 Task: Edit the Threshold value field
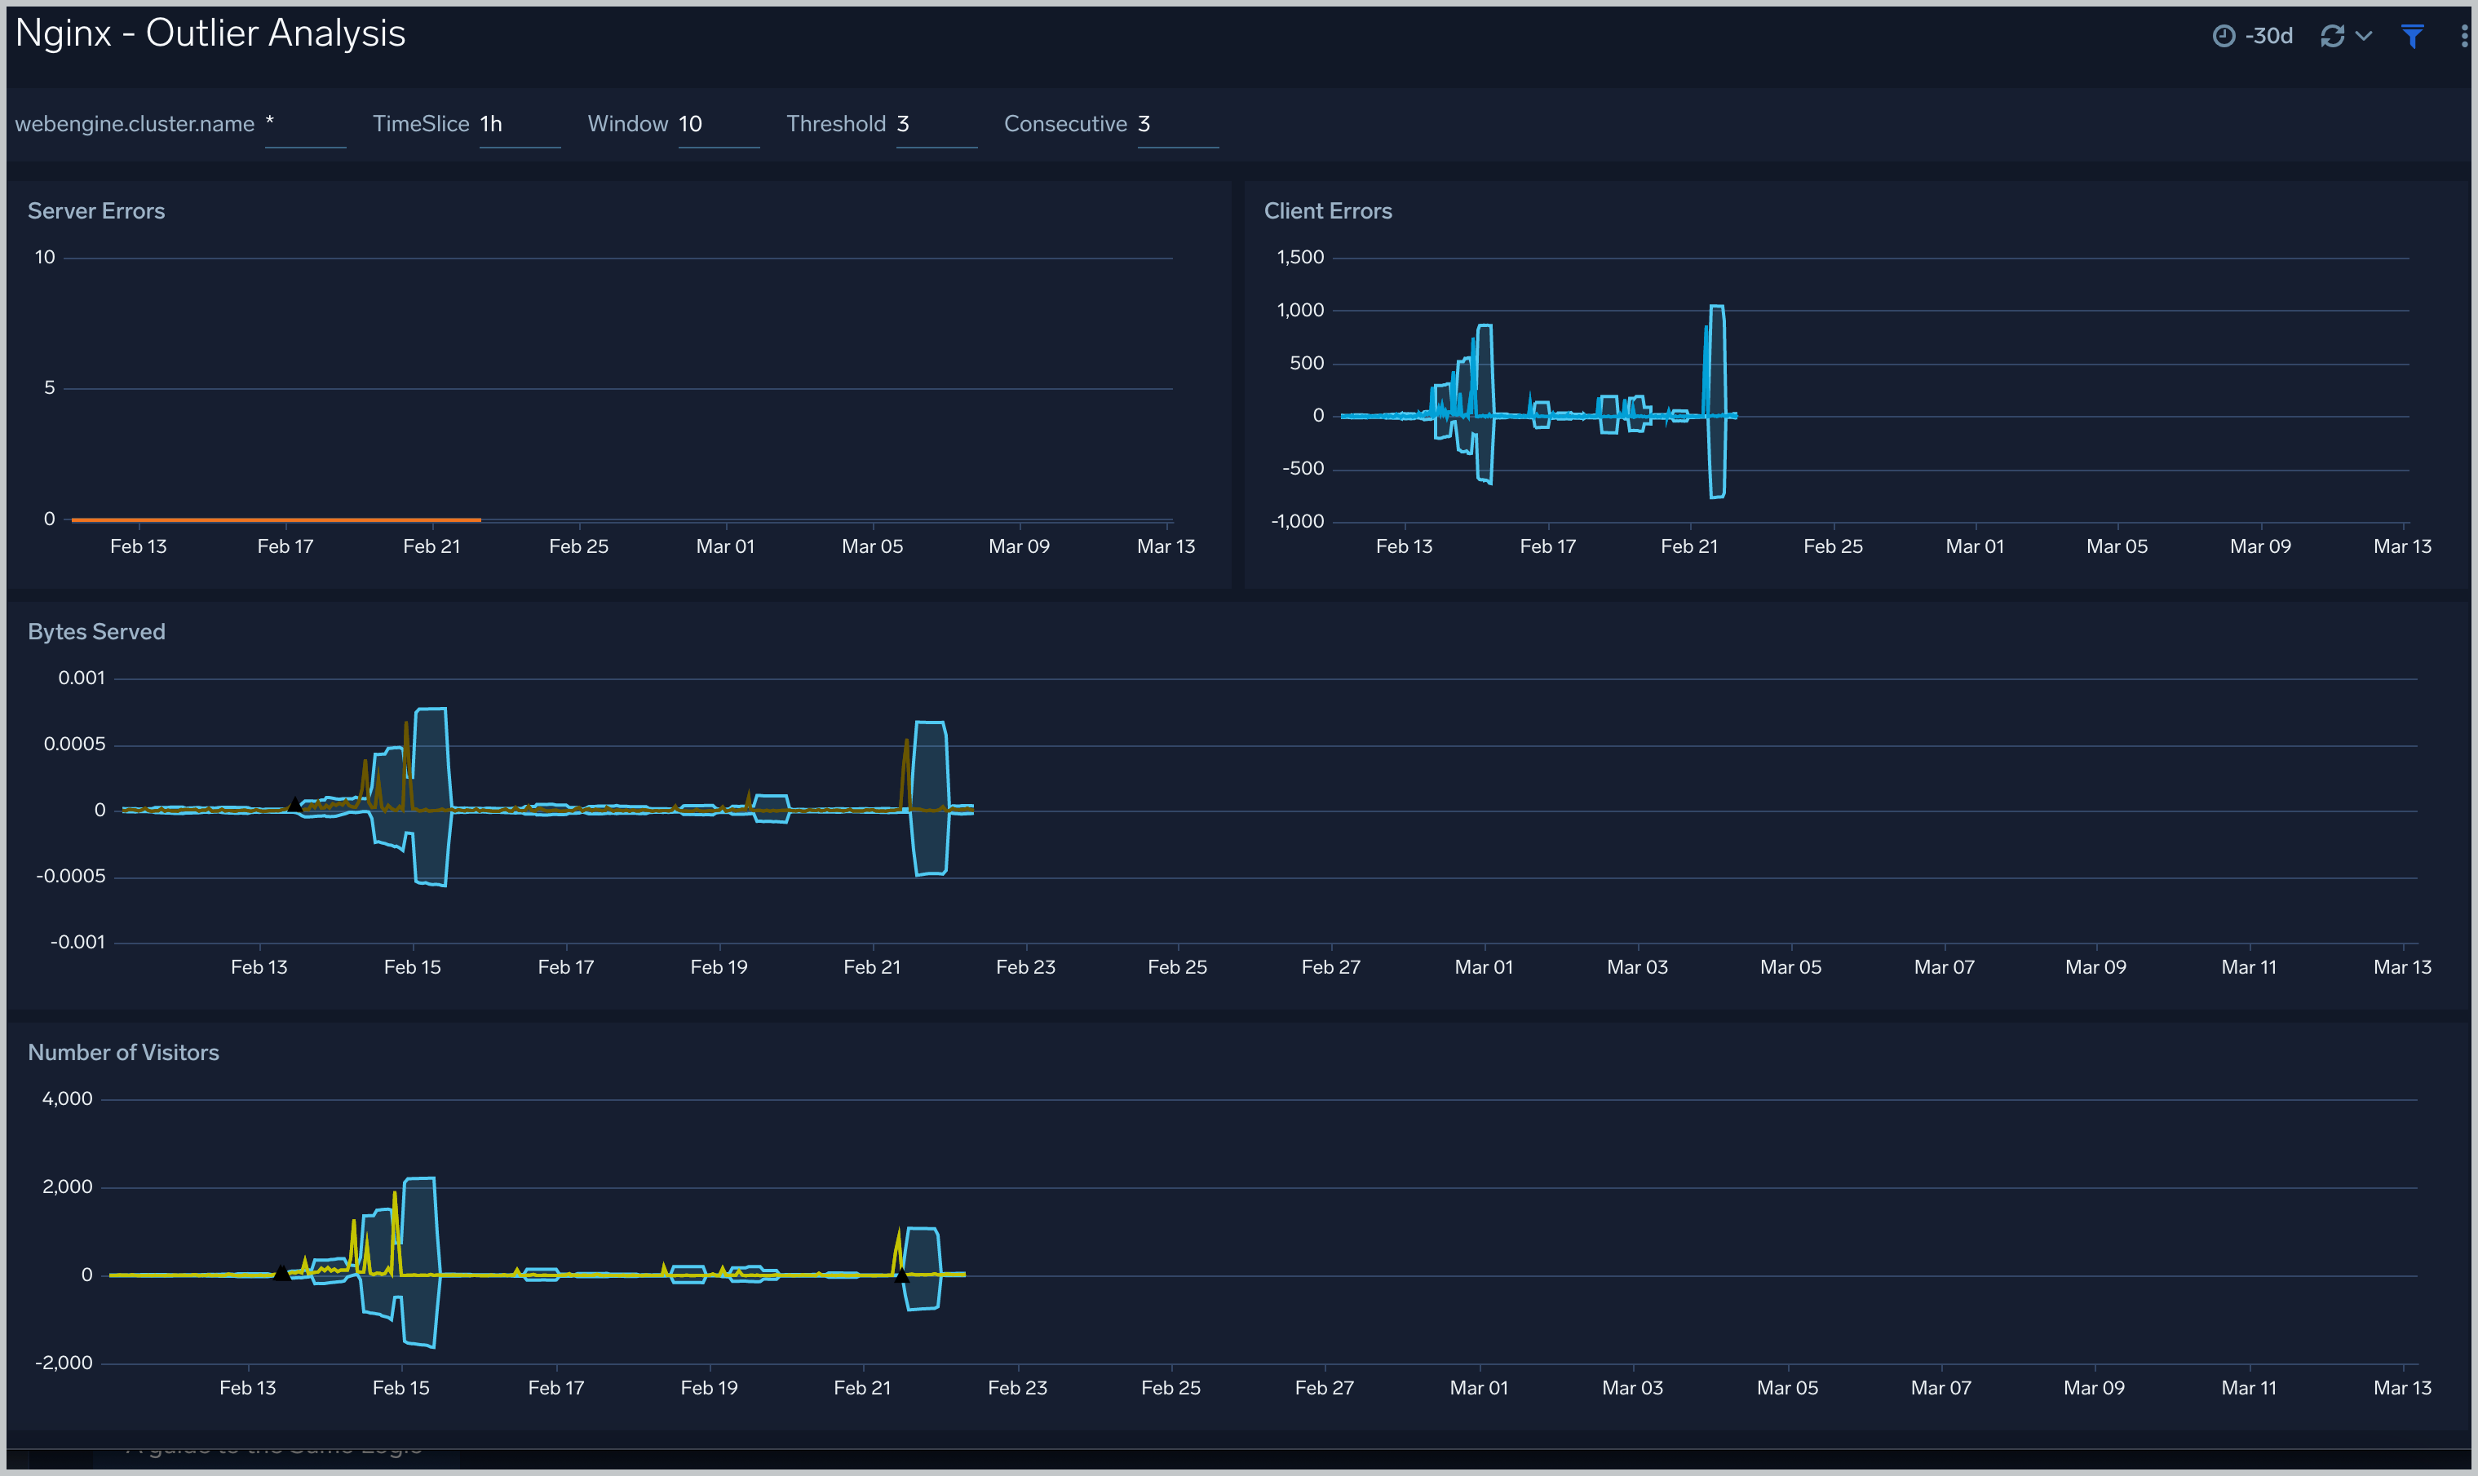coord(936,124)
